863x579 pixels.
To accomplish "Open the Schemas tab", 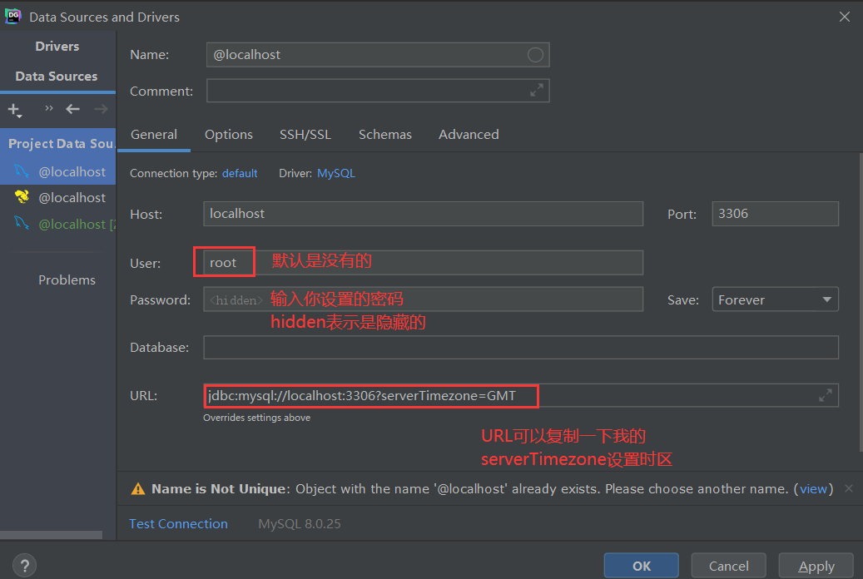I will [384, 134].
